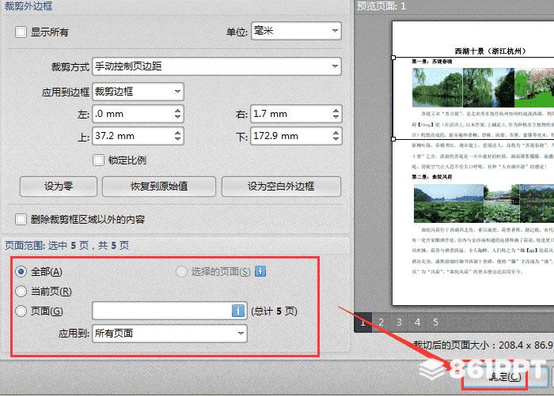Image resolution: width=554 pixels, height=396 pixels.
Task: Switch to preview page 5 tab
Action: 435,322
